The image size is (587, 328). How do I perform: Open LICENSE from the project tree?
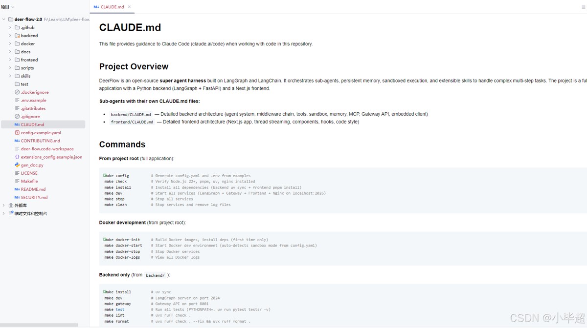(29, 173)
